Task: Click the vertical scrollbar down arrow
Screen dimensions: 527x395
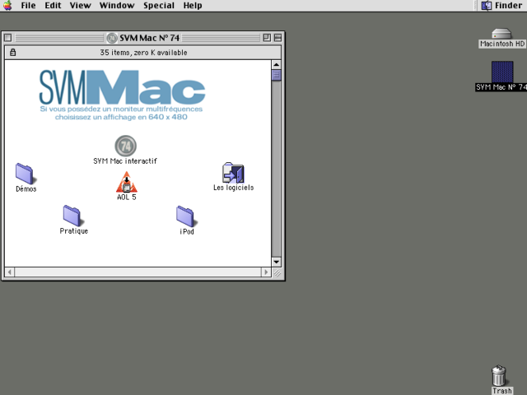Action: pyautogui.click(x=277, y=262)
